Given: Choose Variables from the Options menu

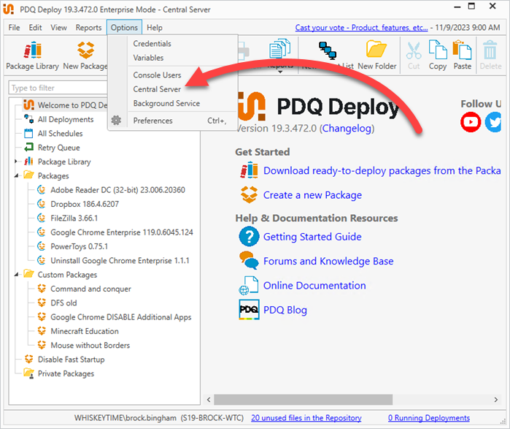Looking at the screenshot, I should tap(148, 58).
